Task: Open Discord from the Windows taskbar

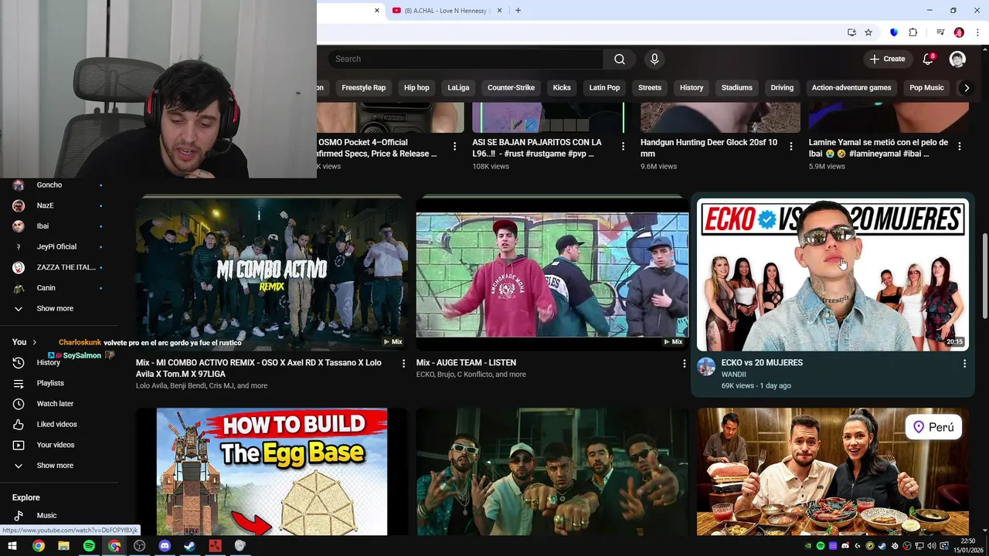Action: tap(165, 546)
